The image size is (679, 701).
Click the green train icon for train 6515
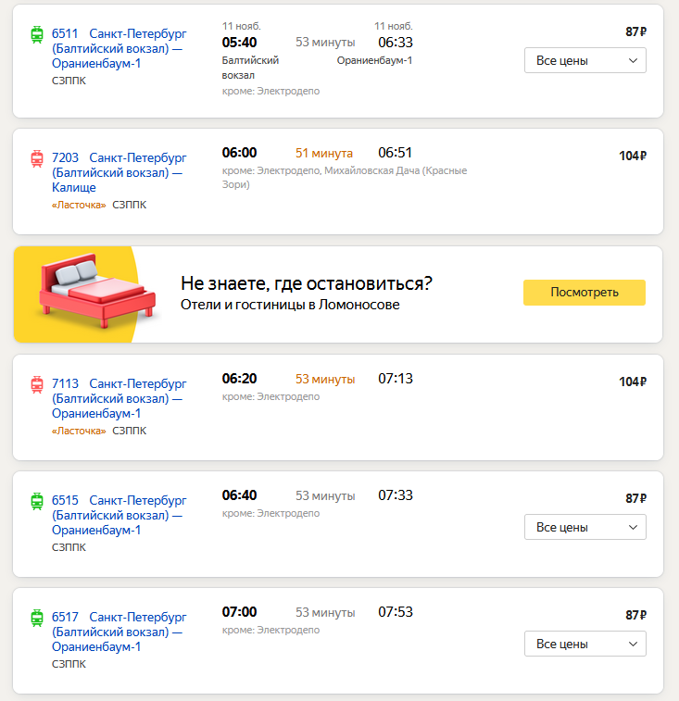(37, 501)
